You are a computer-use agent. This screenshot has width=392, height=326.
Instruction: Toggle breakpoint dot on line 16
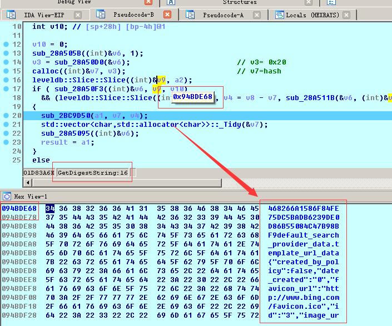pos(6,80)
